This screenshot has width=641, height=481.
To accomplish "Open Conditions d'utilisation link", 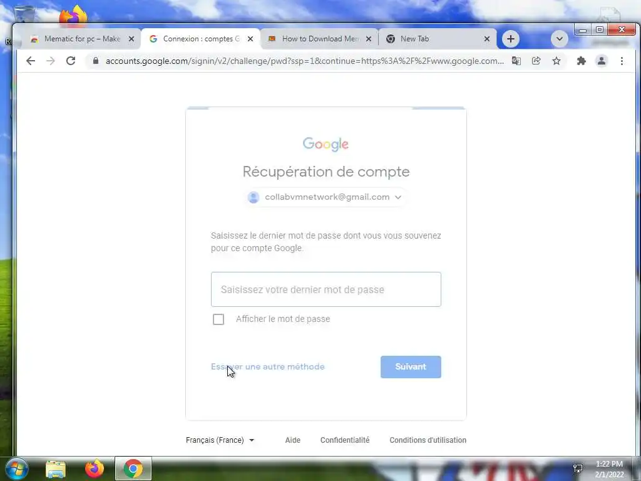I will click(428, 440).
